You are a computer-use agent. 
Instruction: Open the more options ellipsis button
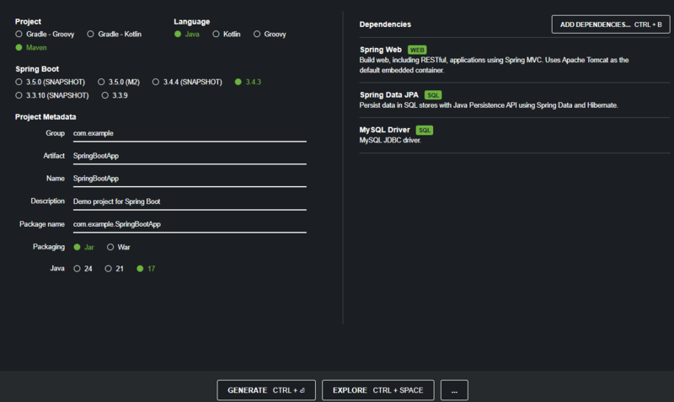pyautogui.click(x=454, y=390)
